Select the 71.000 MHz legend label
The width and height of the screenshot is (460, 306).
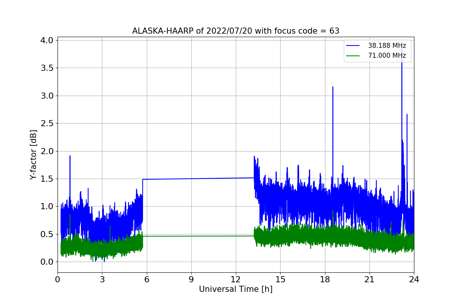(x=387, y=56)
